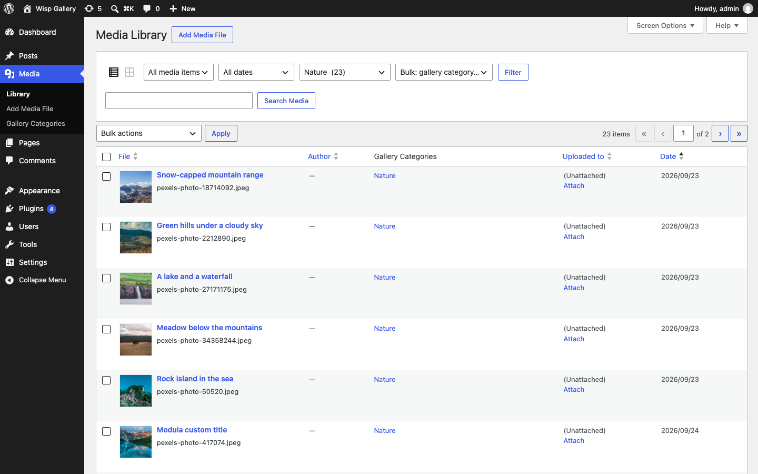
Task: Jump to last page arrow
Action: tap(739, 133)
